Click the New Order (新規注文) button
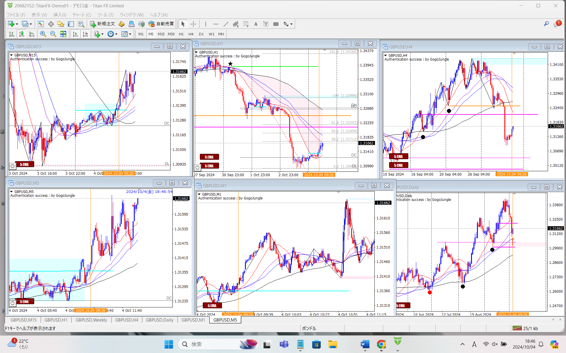Viewport: 566px width, 353px height. (x=102, y=24)
